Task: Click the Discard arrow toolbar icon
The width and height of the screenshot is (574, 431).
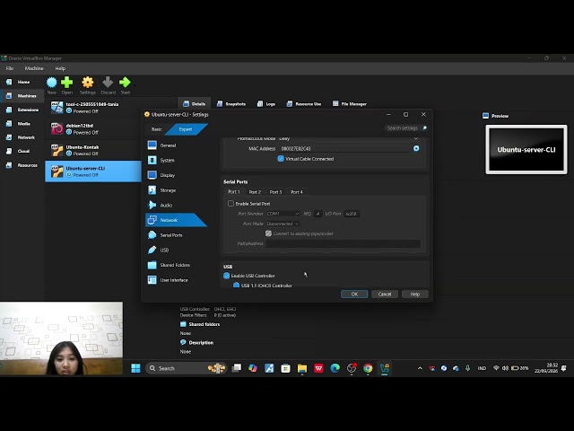Action: (108, 83)
